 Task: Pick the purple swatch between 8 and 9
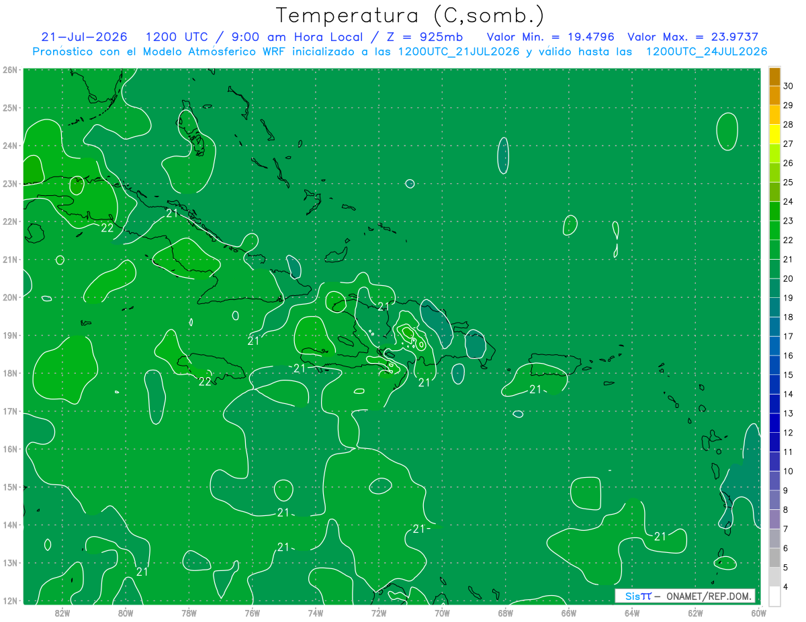774,500
